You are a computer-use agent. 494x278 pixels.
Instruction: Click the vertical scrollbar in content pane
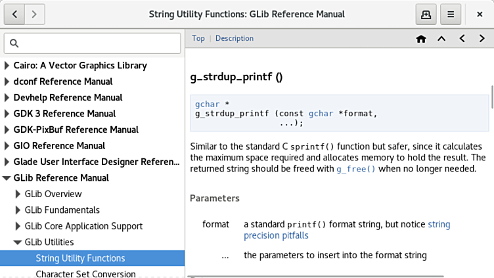pos(491,99)
